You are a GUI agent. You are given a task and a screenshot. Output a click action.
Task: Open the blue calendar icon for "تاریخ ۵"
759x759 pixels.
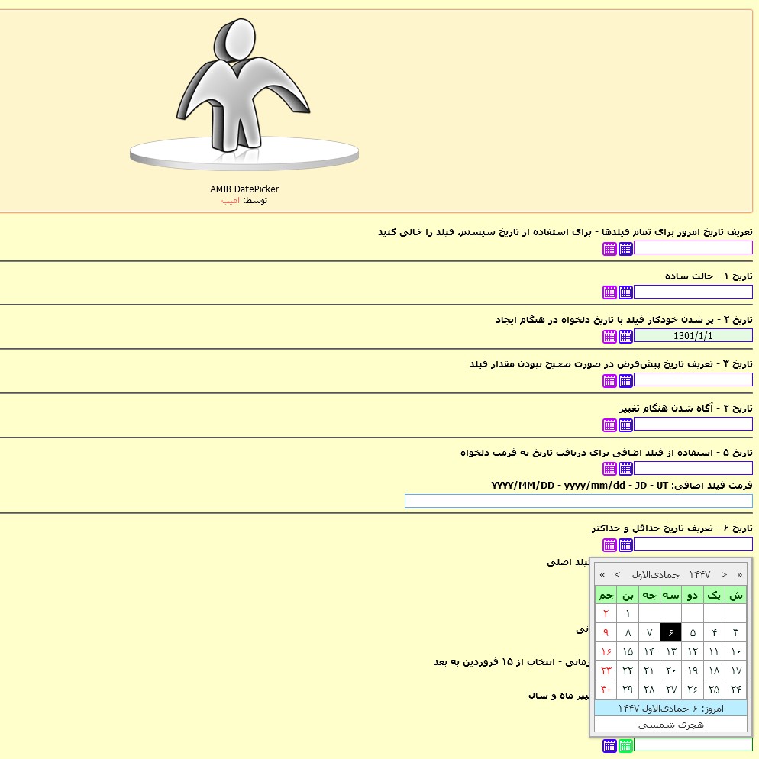point(625,468)
